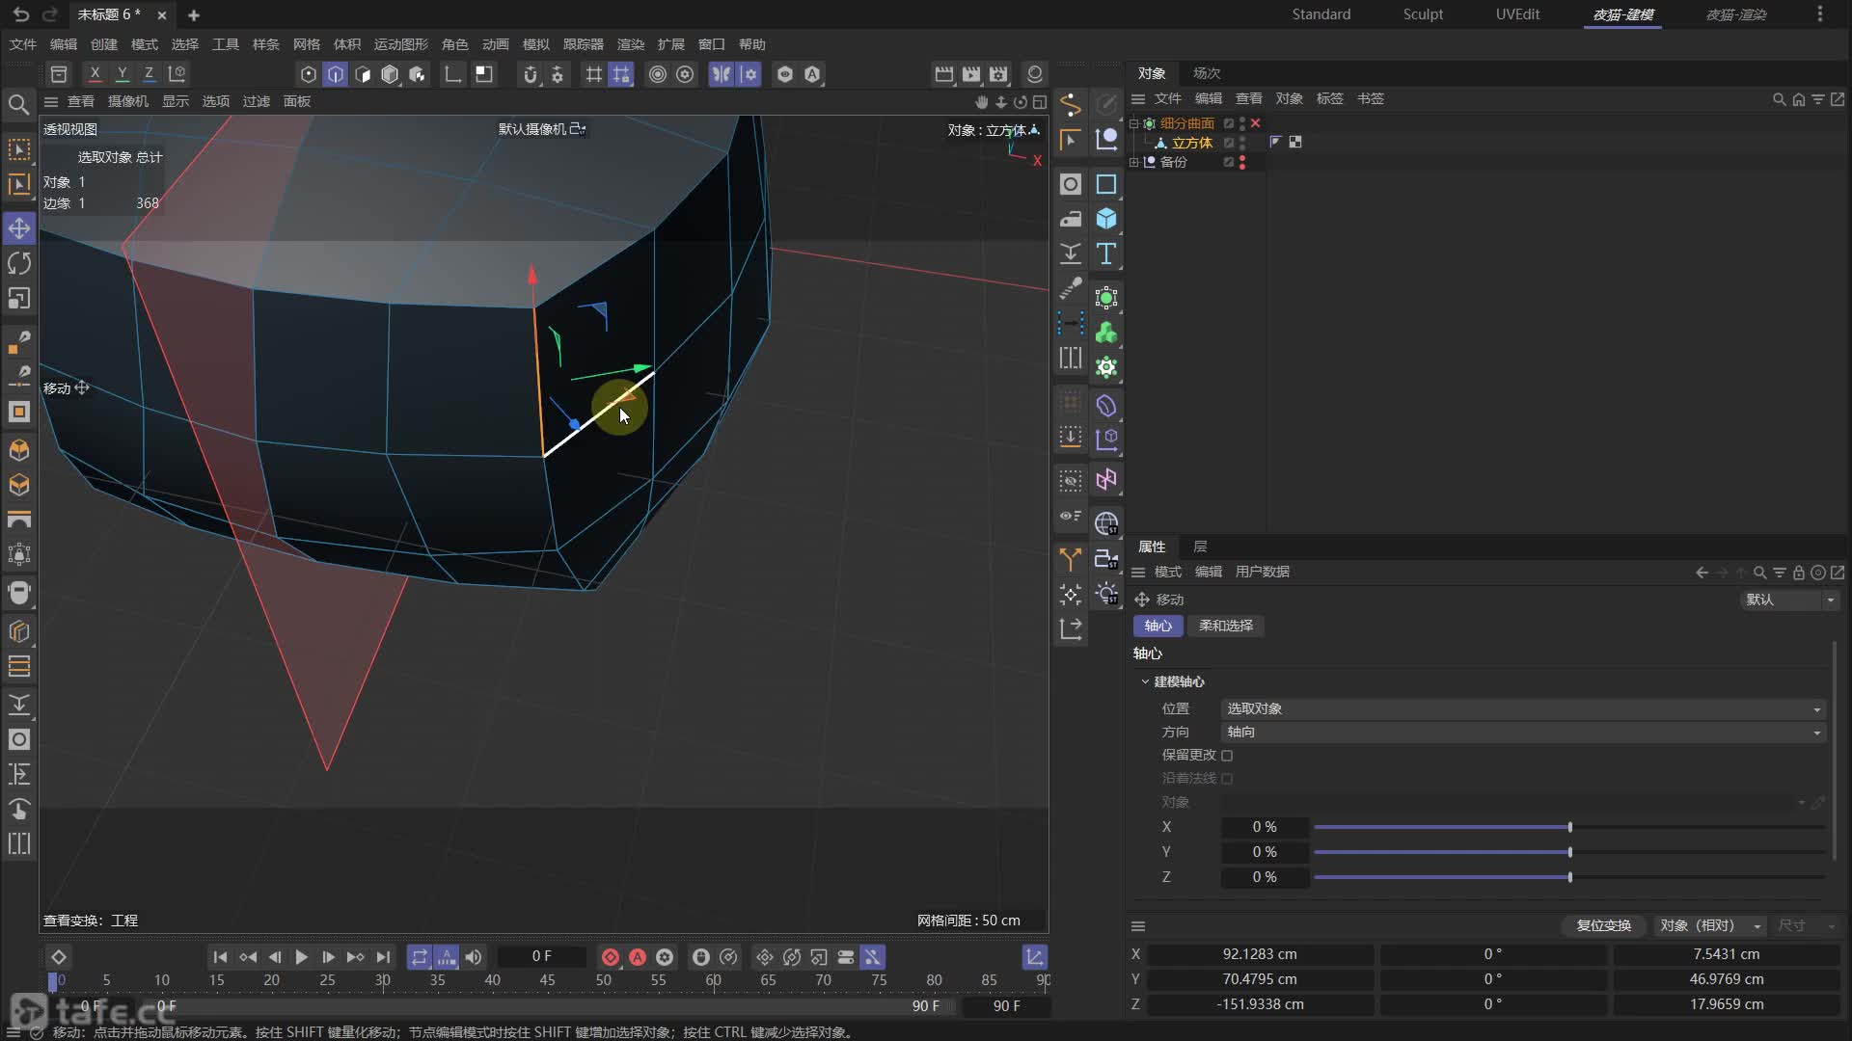
Task: Switch to points mode in the top toolbar
Action: [x=309, y=74]
